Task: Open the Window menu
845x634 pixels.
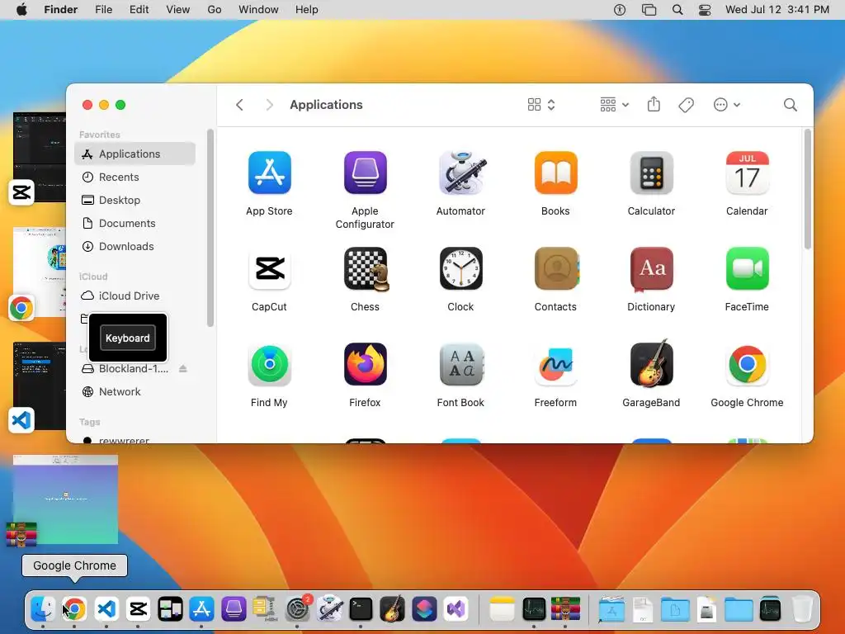Action: pos(258,10)
